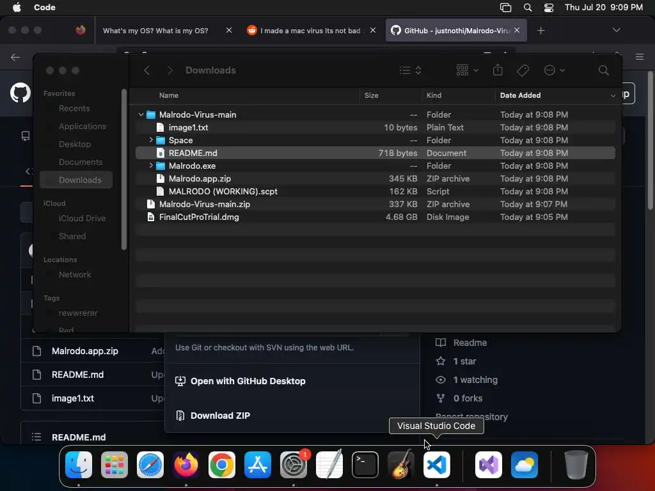Open the Finder action ellipsis menu
The width and height of the screenshot is (655, 491).
point(555,70)
